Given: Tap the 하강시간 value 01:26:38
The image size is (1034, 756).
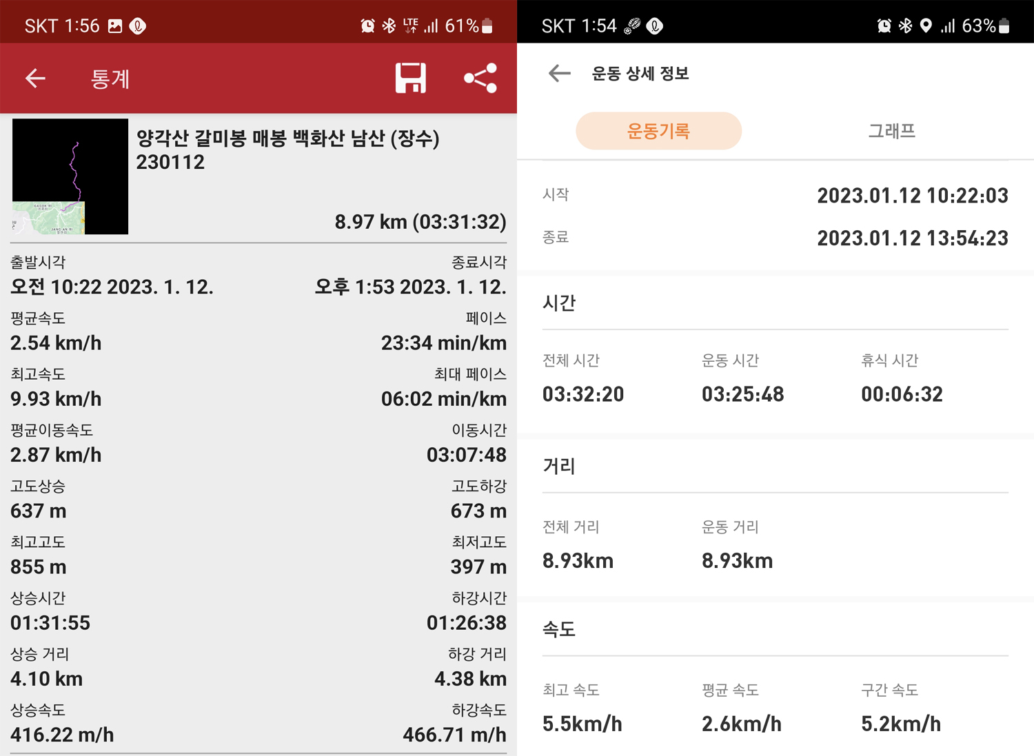Looking at the screenshot, I should pos(467,622).
